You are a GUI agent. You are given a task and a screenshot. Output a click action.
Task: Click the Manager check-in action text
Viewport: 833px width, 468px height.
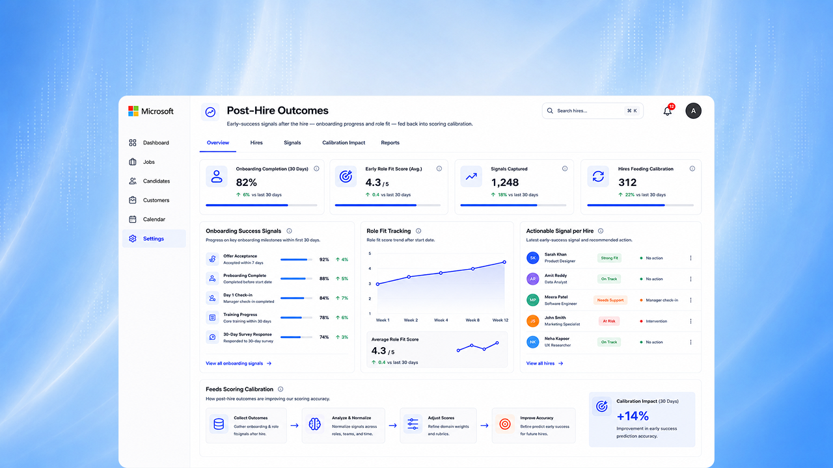[662, 300]
